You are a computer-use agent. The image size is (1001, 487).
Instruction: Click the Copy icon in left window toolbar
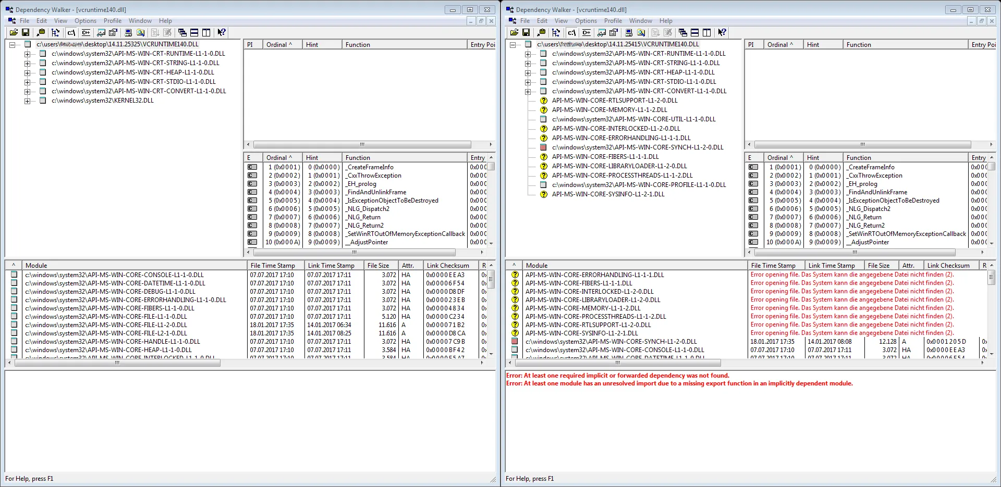[41, 32]
